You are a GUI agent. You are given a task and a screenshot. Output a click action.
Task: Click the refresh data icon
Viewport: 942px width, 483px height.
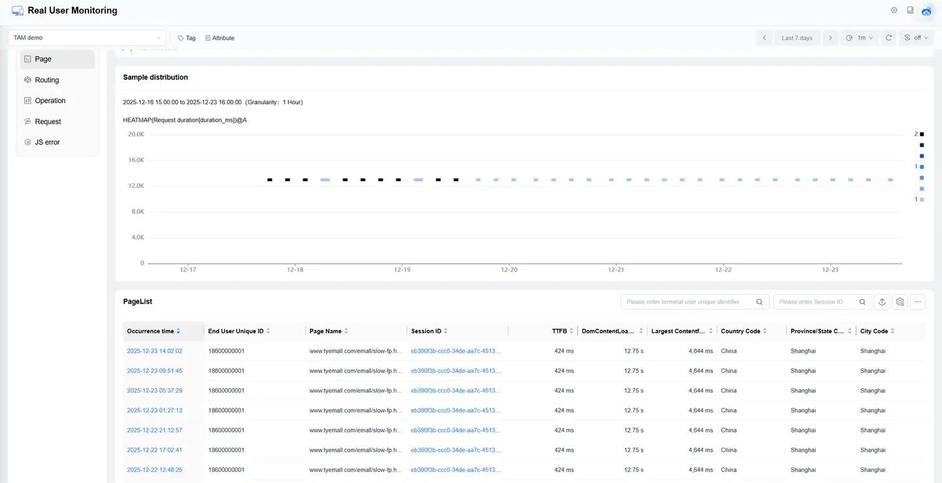click(888, 38)
